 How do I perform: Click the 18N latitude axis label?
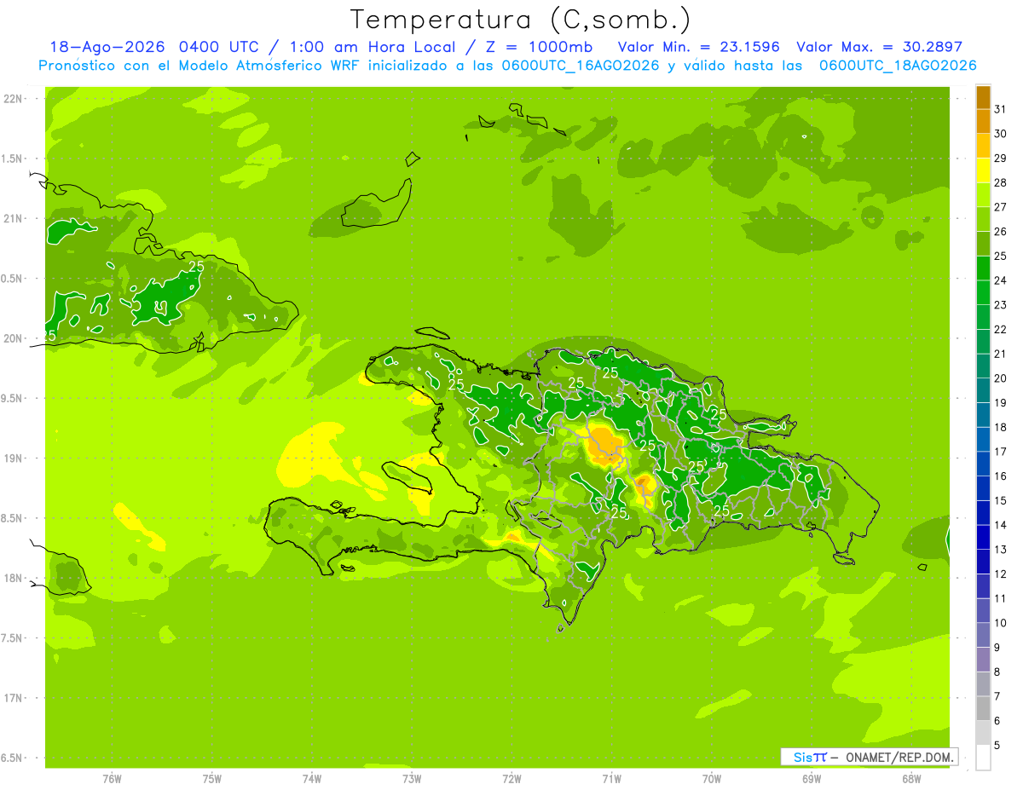pyautogui.click(x=14, y=579)
